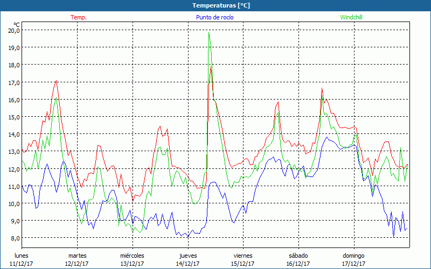Image resolution: width=431 pixels, height=269 pixels.
Task: Click the green Windchill peak near 20 degrees
Action: coord(208,33)
